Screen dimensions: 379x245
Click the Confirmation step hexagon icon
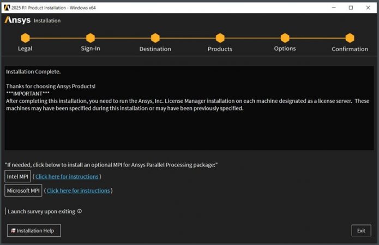coord(350,38)
